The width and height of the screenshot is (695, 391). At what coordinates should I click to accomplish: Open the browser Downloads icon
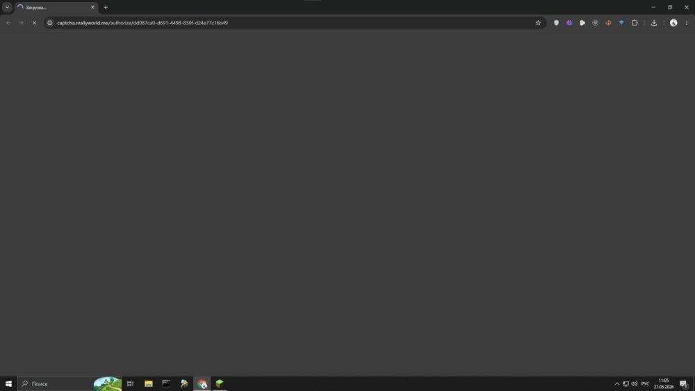[654, 23]
